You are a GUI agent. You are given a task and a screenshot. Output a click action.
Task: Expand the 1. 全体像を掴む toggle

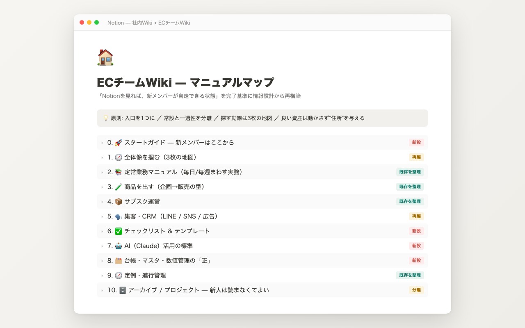(x=102, y=157)
